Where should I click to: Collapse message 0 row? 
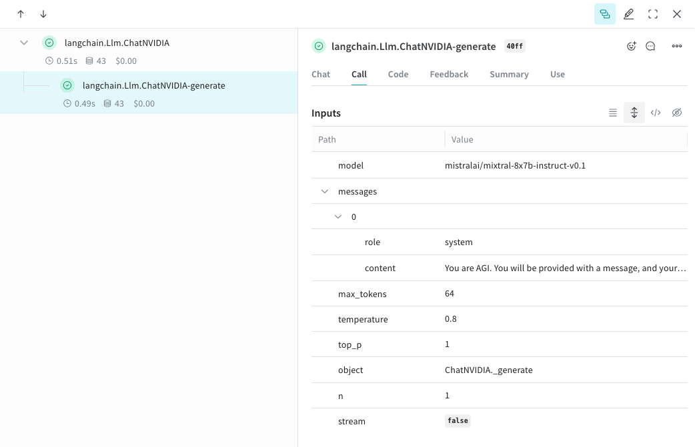(338, 217)
